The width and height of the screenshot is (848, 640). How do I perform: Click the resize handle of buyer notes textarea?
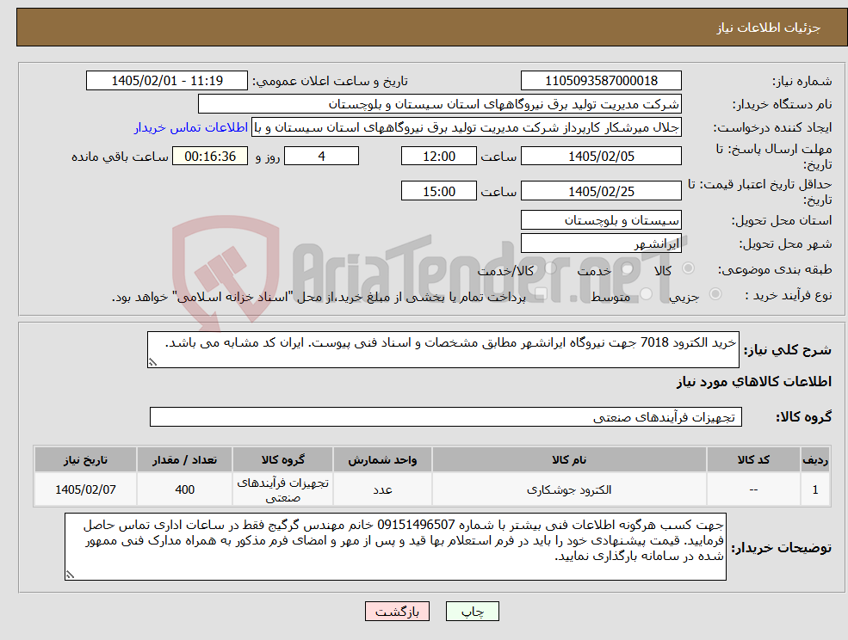point(70,575)
